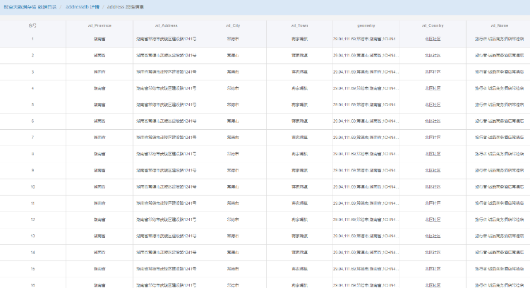Click the zd_Province cell in row 1
Viewport: 530px width, 288px height.
[x=100, y=40]
